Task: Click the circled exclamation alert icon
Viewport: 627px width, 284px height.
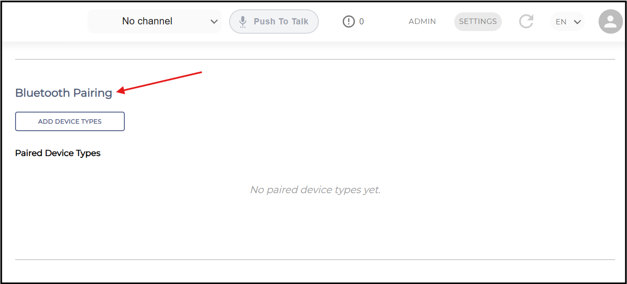Action: [349, 21]
